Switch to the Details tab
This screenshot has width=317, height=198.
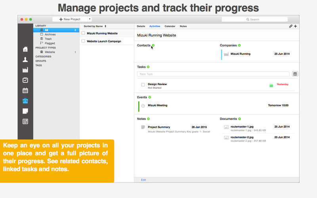[141, 26]
